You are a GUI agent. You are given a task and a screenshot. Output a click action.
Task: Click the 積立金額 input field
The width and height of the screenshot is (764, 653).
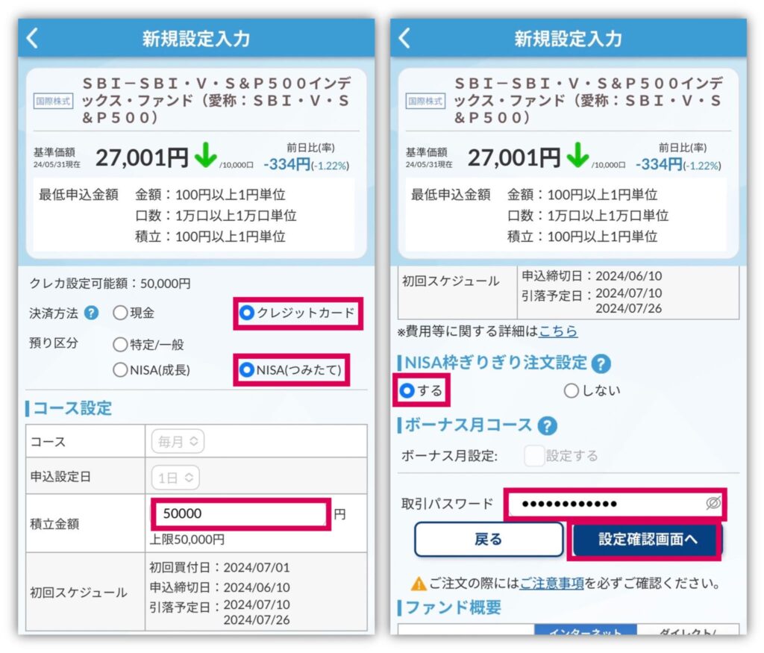(240, 514)
